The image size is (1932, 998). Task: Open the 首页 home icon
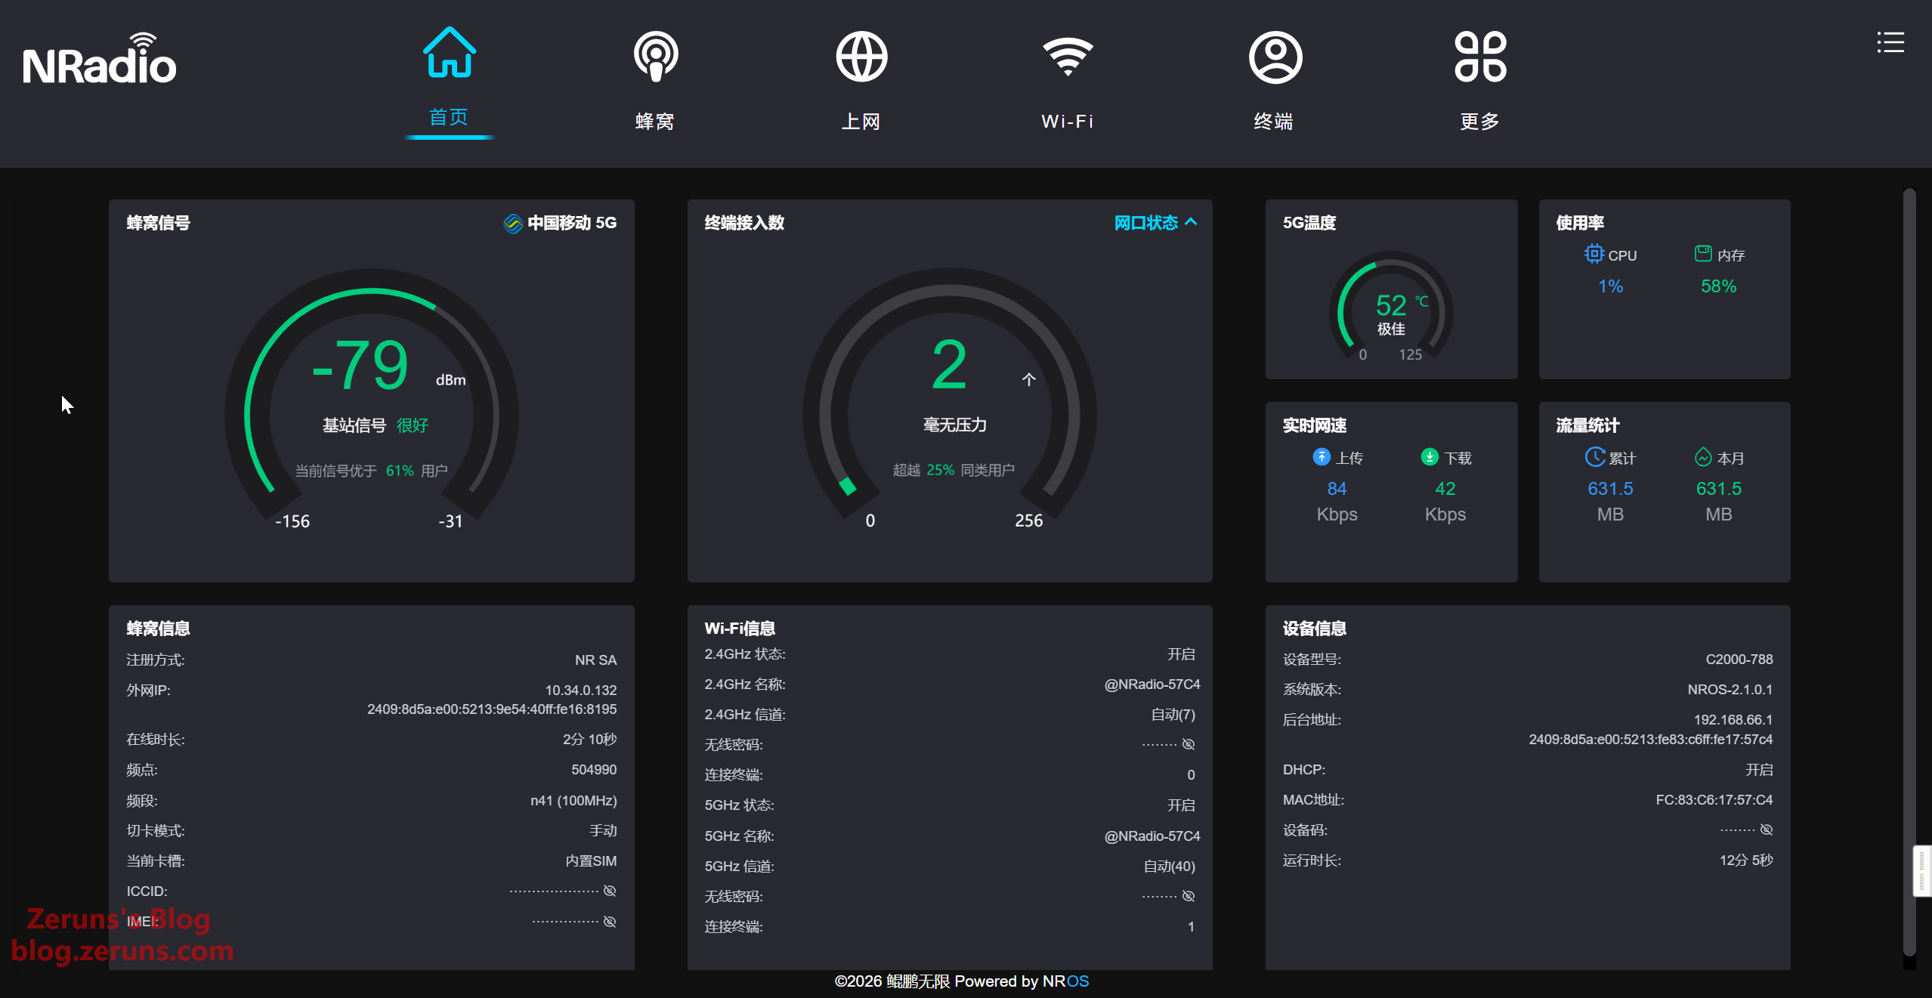pos(449,54)
